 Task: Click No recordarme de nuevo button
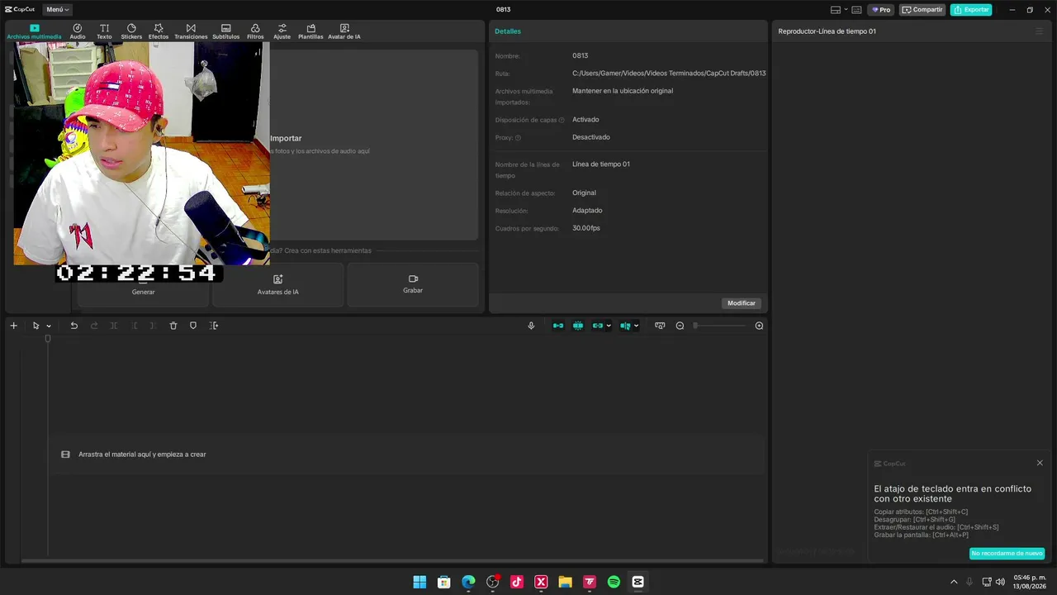click(1007, 553)
